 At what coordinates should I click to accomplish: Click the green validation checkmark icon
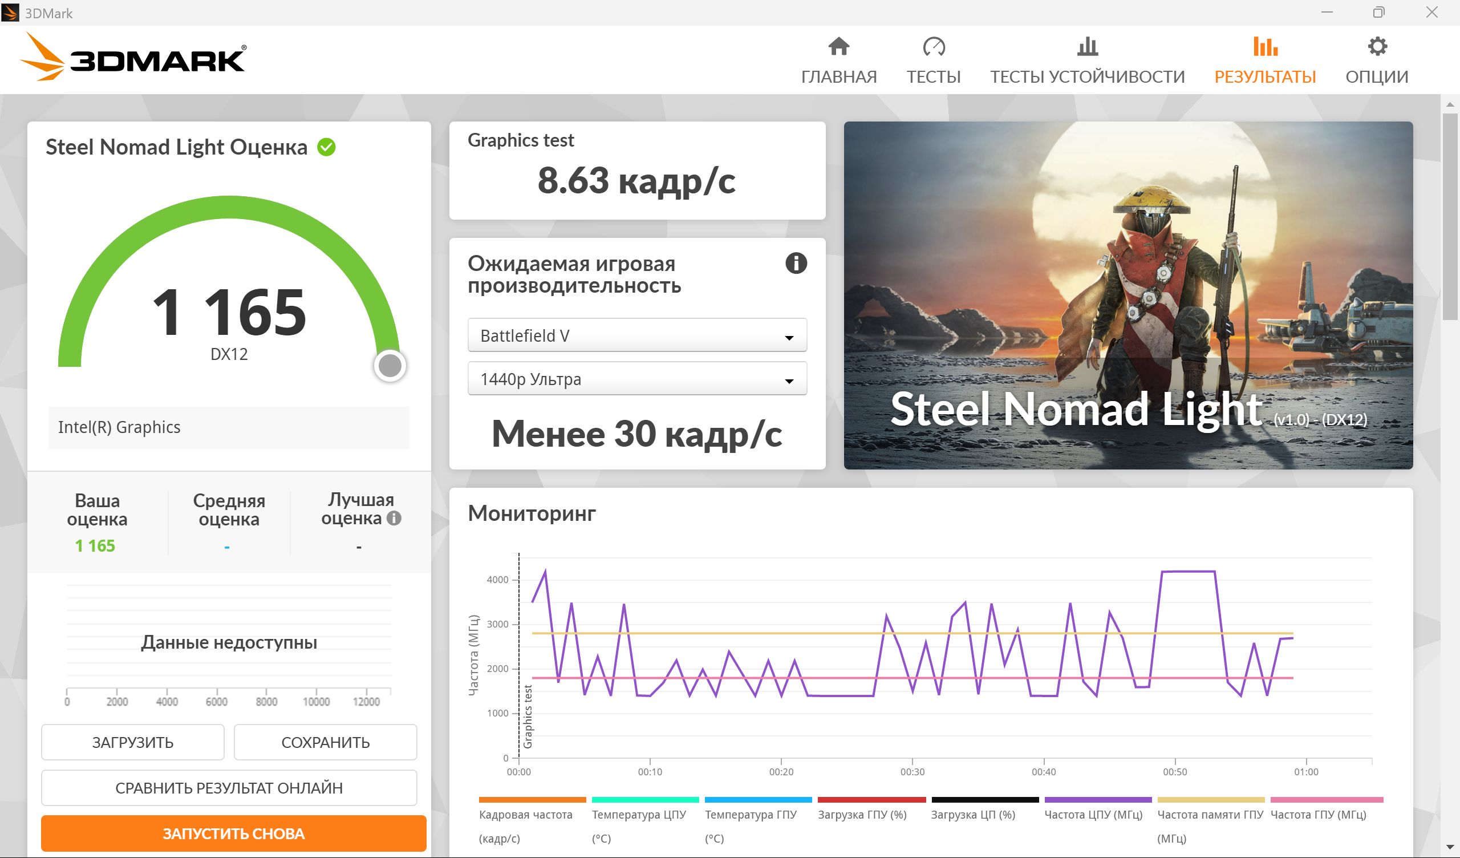[x=326, y=147]
